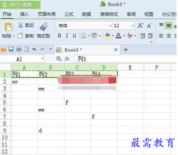This screenshot has width=178, height=155.
Task: Select column E header
Action: coord(130,67)
